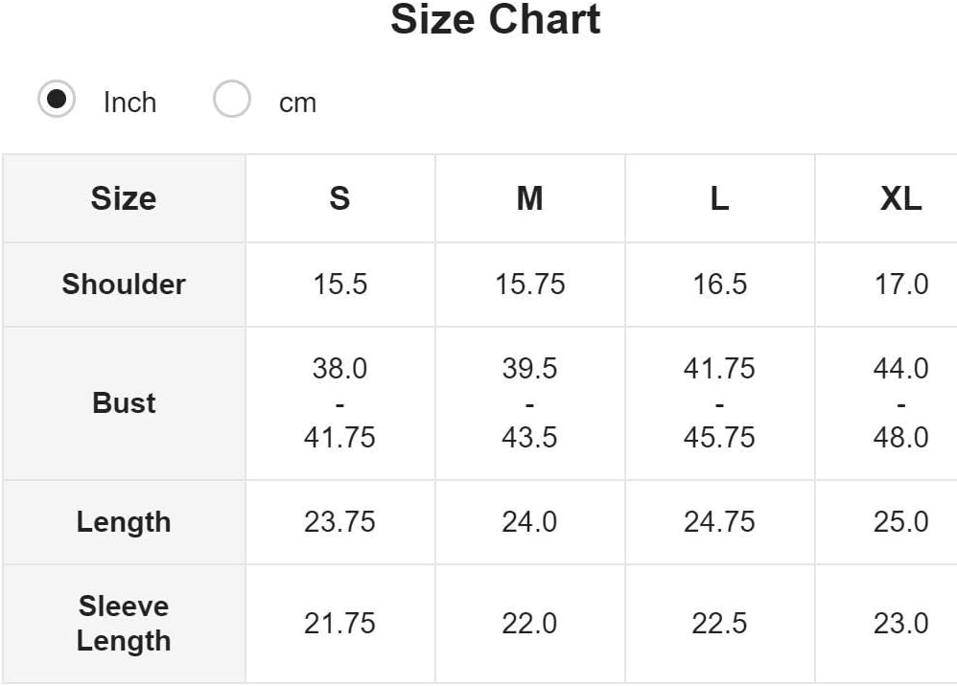Screen dimensions: 957x686
Task: Click the 15.75 shoulder value for M
Action: pyautogui.click(x=529, y=285)
